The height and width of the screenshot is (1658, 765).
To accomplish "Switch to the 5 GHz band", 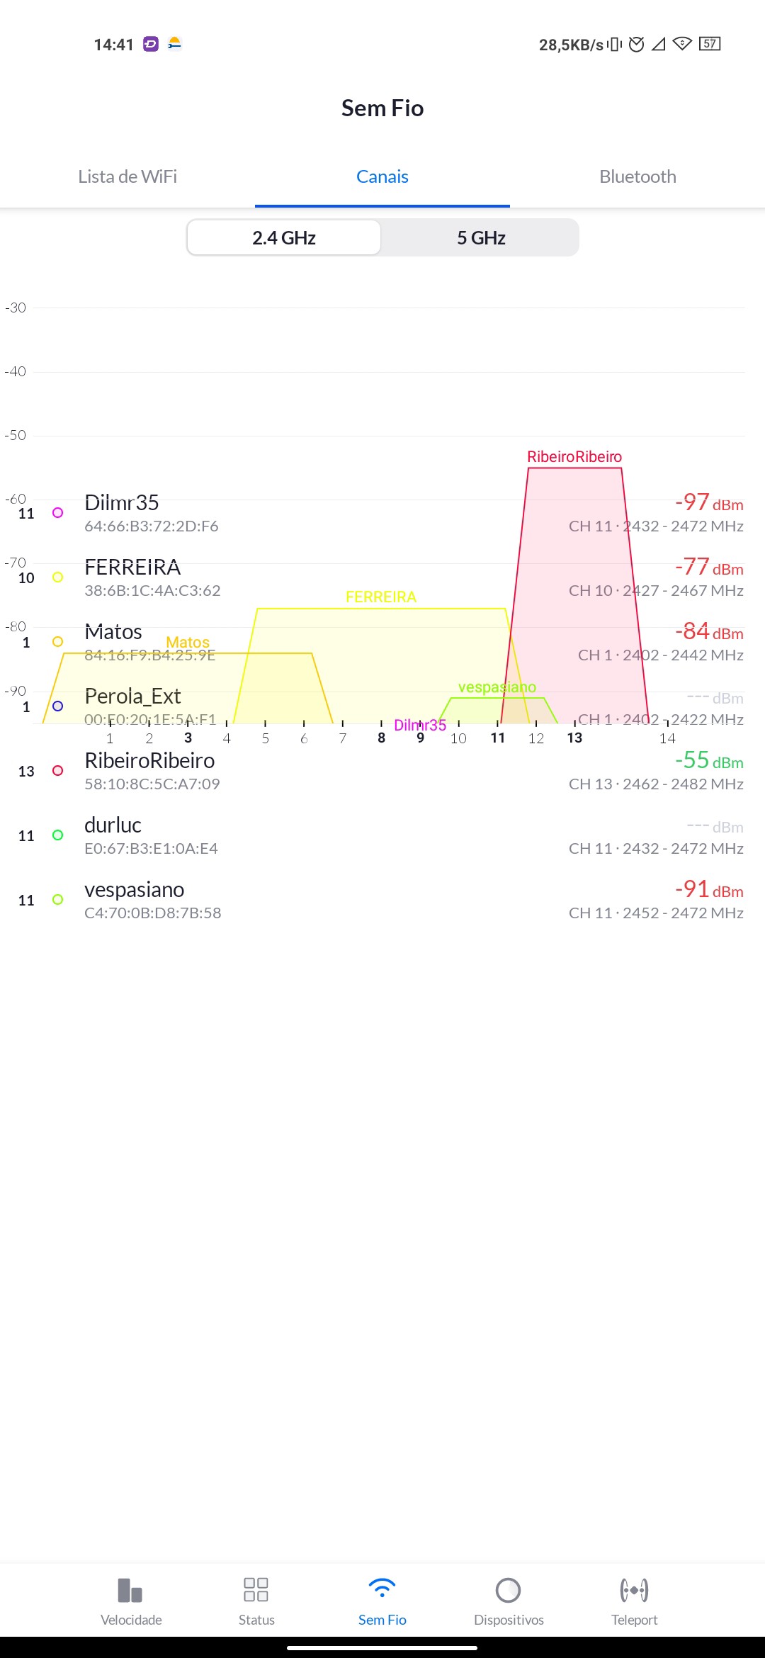I will [x=481, y=237].
